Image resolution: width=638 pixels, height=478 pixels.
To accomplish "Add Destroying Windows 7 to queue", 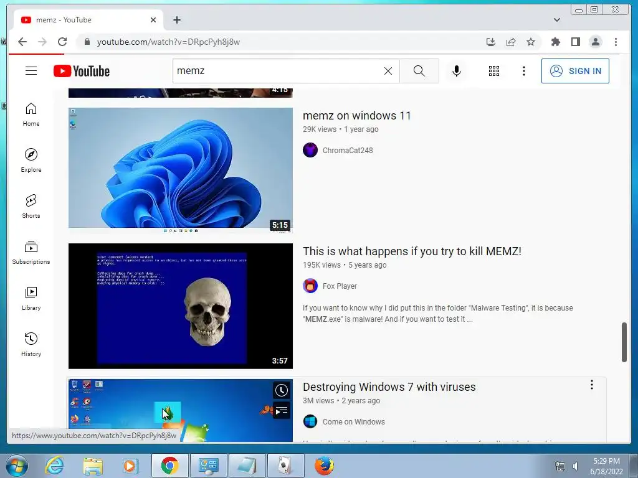I will point(281,411).
